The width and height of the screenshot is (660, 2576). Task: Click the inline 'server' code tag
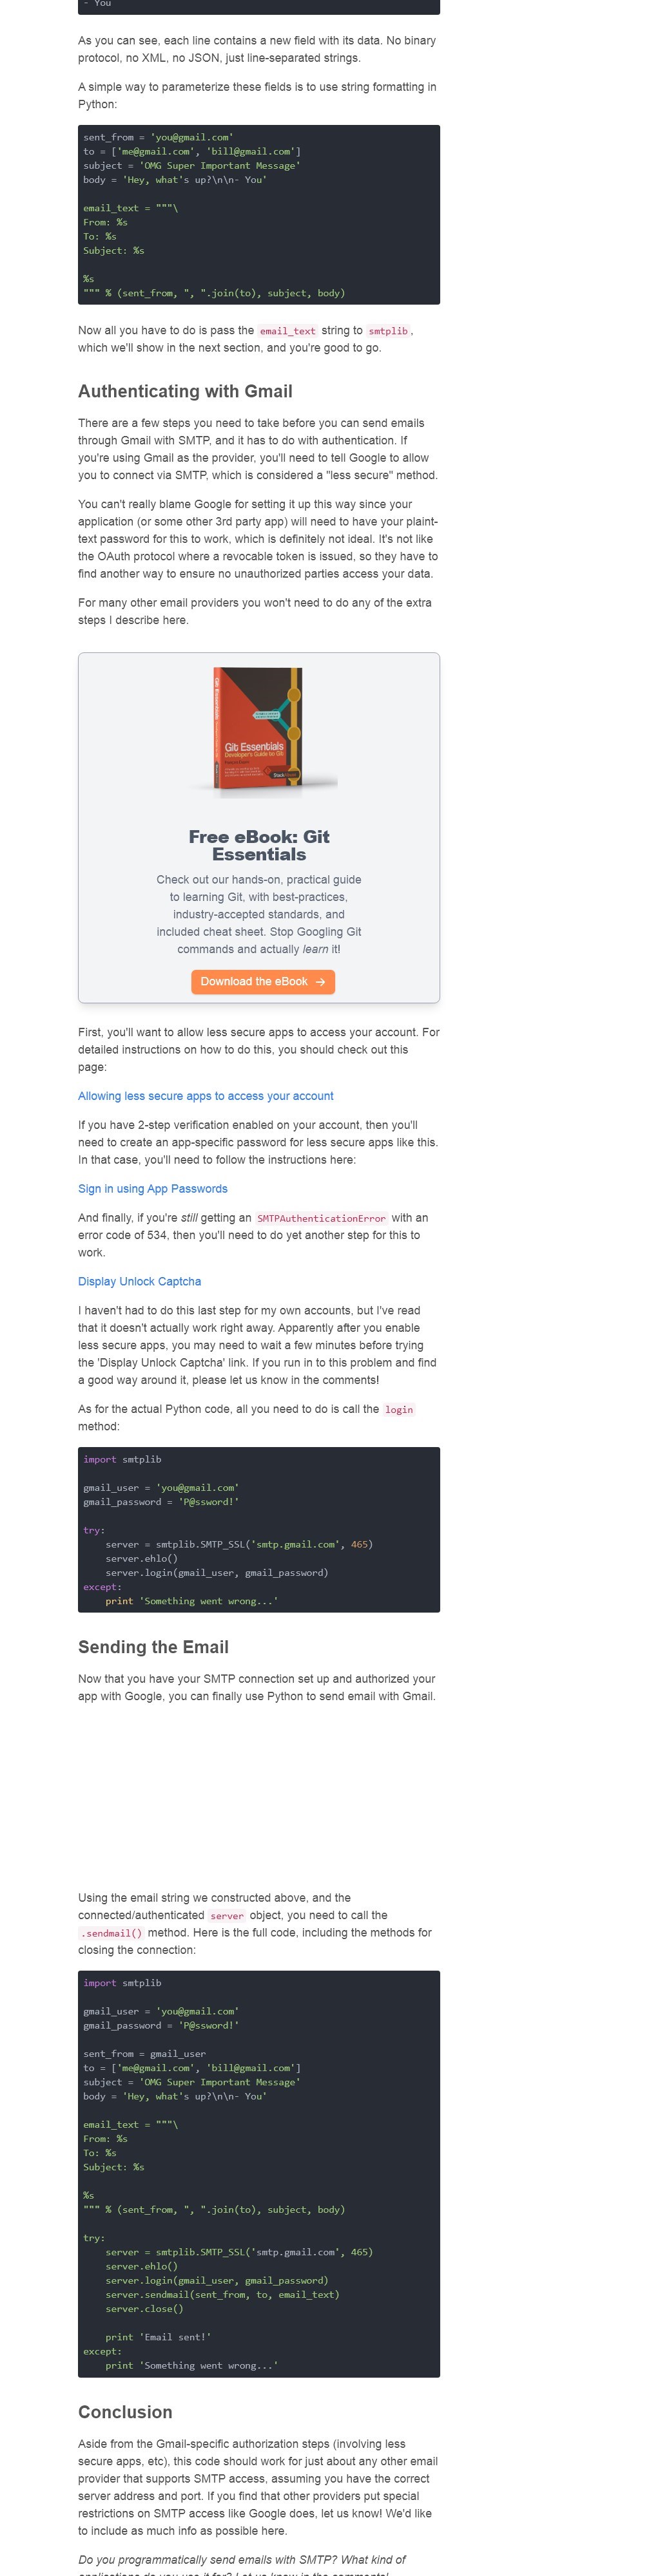pos(226,1916)
